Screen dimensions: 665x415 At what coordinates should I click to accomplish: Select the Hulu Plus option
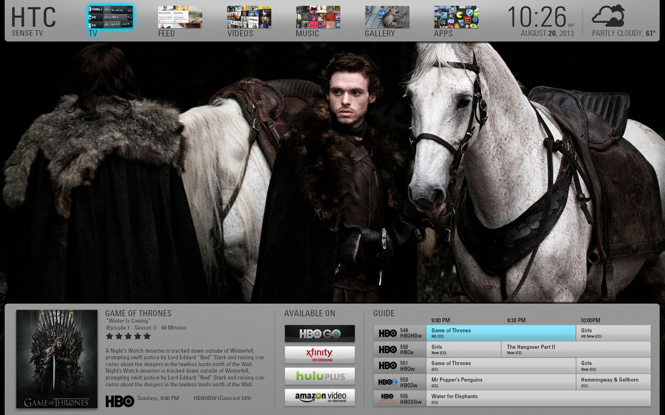320,376
